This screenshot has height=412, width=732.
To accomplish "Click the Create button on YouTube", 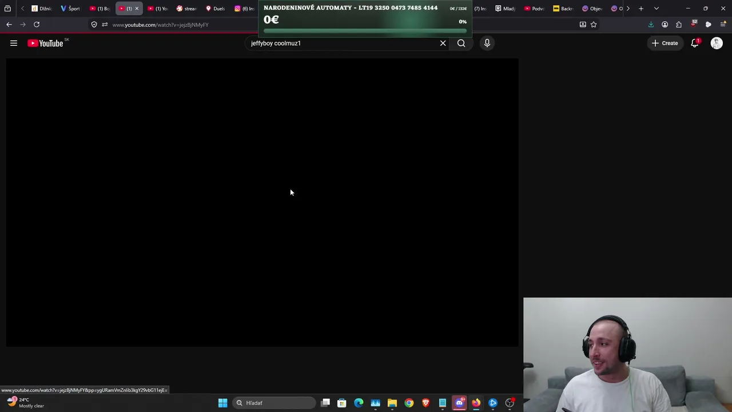I will 665,43.
